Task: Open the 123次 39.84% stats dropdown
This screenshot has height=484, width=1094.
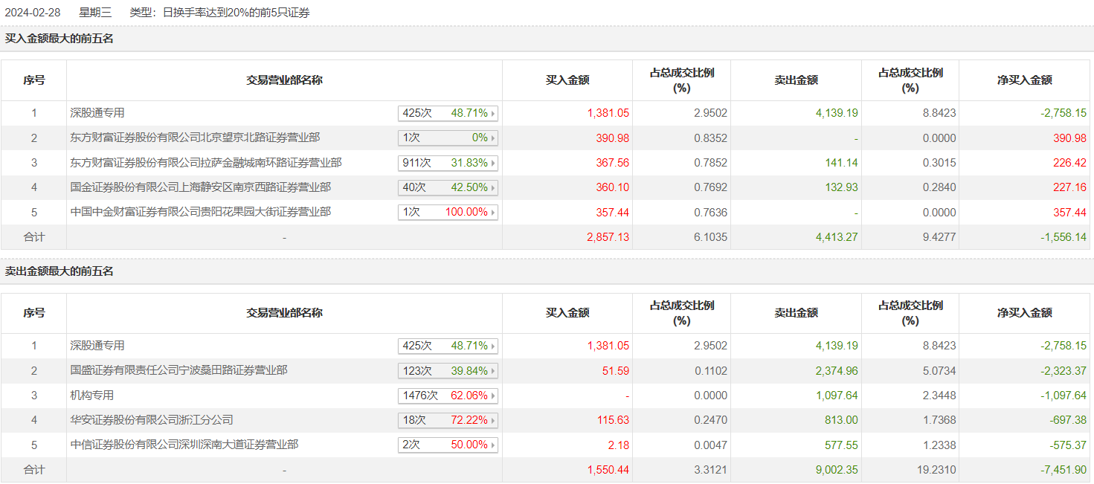Action: [x=493, y=371]
